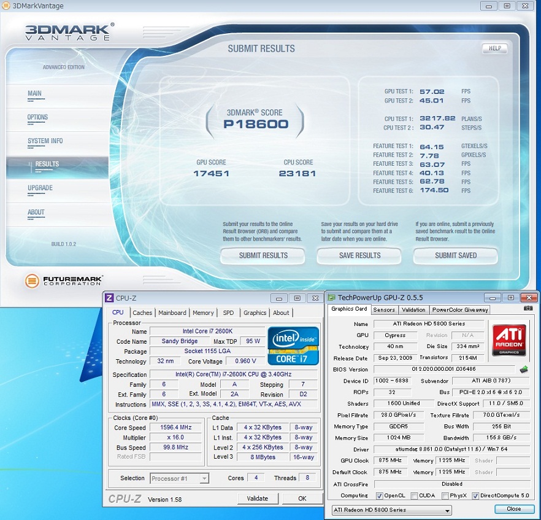
Task: Click the GPU-Z screenshot camera icon
Action: [528, 309]
